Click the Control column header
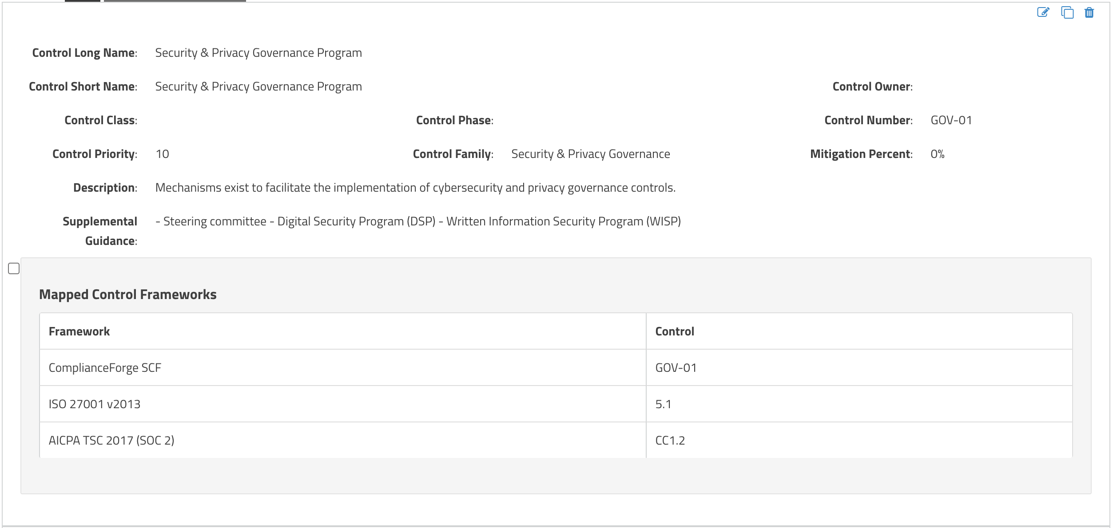The width and height of the screenshot is (1113, 528). (x=675, y=331)
